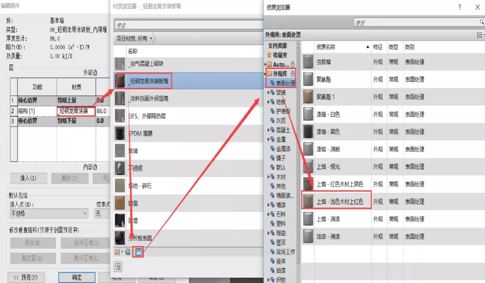Image resolution: width=485 pixels, height=283 pixels.
Task: Open the Asset Browser icon highlighted in red
Action: [138, 252]
